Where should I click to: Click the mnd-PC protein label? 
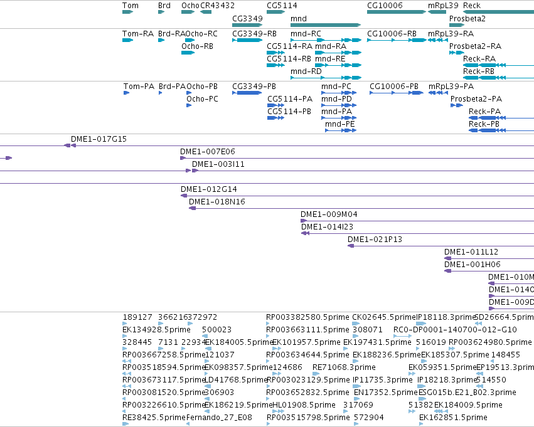point(336,87)
